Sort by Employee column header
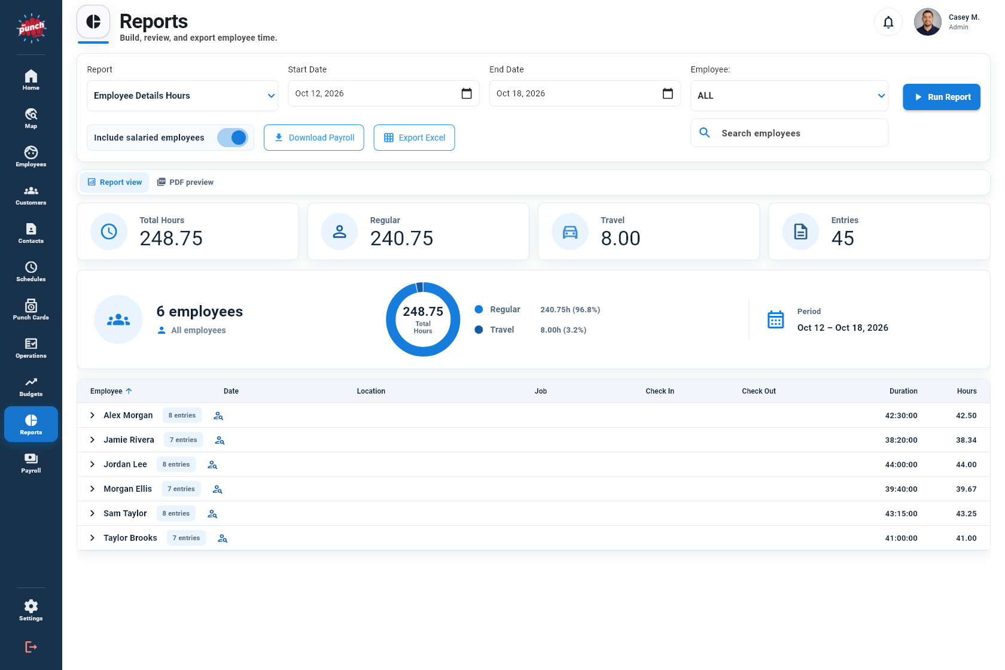1005x670 pixels. [111, 391]
